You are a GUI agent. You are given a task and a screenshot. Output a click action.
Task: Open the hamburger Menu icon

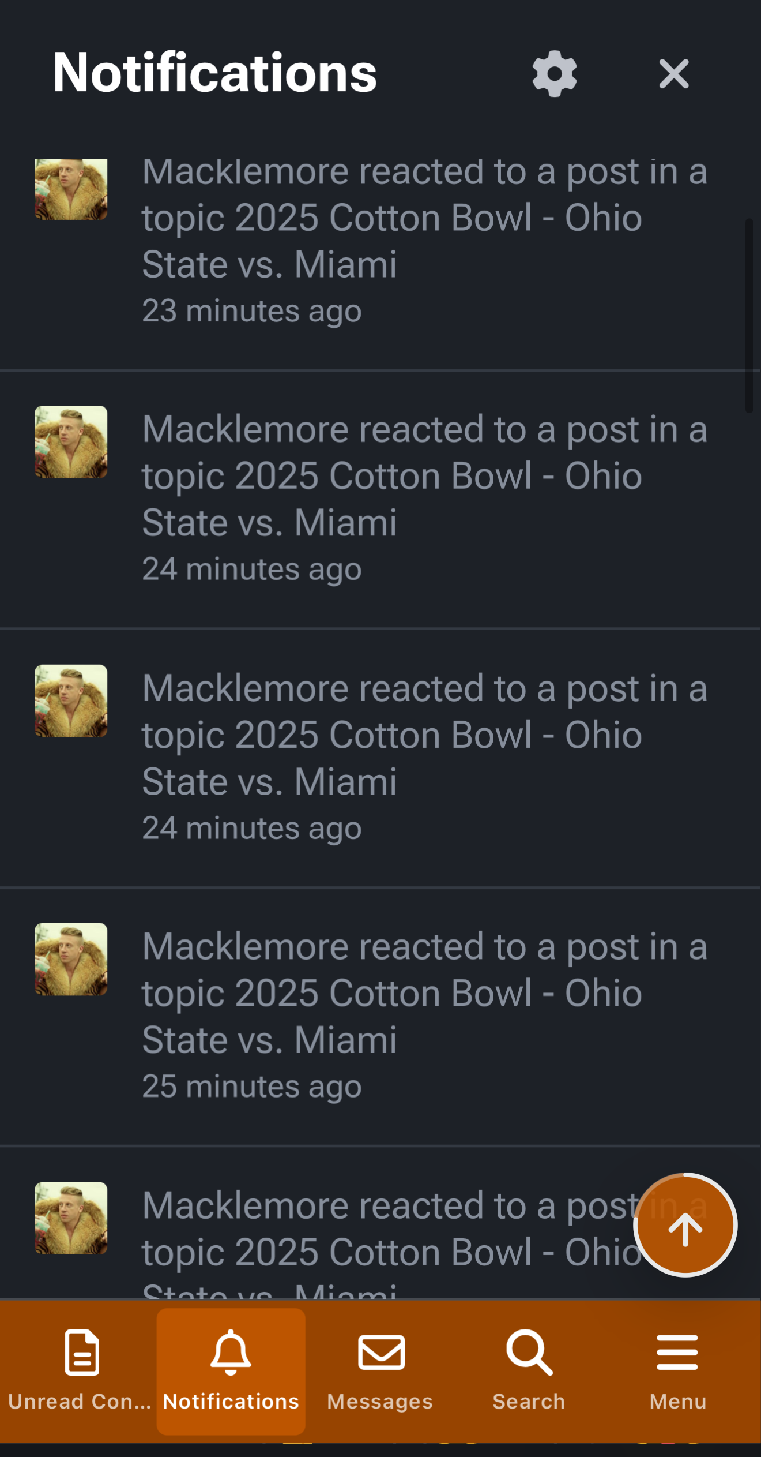tap(677, 1352)
